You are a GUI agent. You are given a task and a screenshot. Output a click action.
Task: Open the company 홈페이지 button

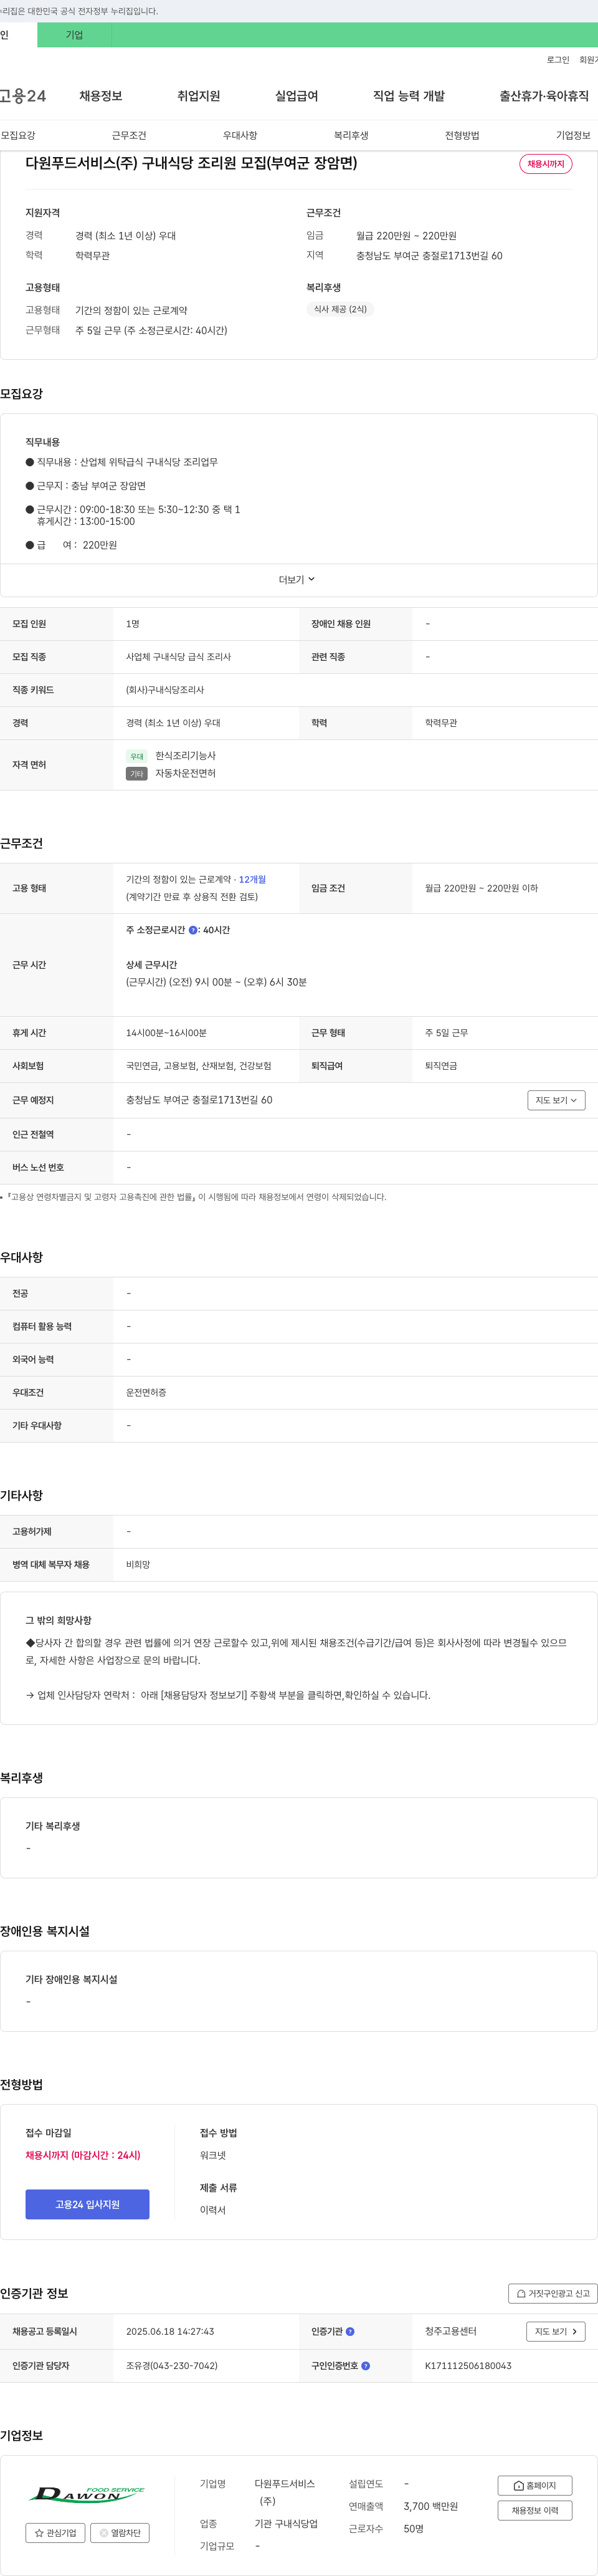click(535, 2485)
